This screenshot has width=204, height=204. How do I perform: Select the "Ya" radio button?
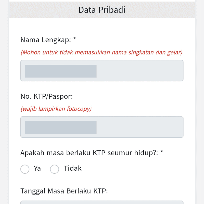[x=25, y=169]
